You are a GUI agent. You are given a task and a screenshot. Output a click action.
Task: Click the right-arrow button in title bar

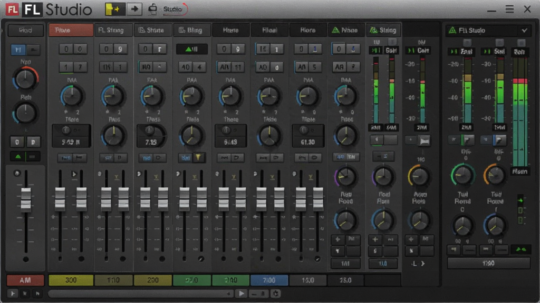click(134, 9)
